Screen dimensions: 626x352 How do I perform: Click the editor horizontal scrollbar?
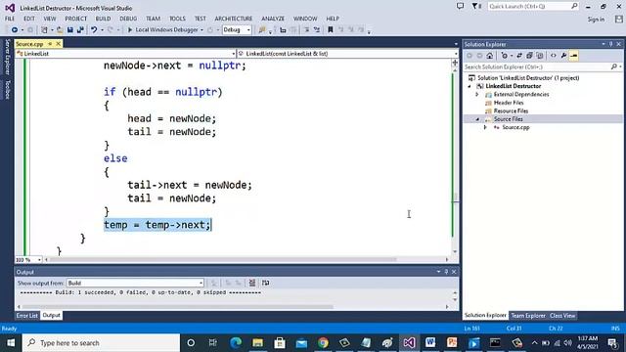pyautogui.click(x=222, y=260)
